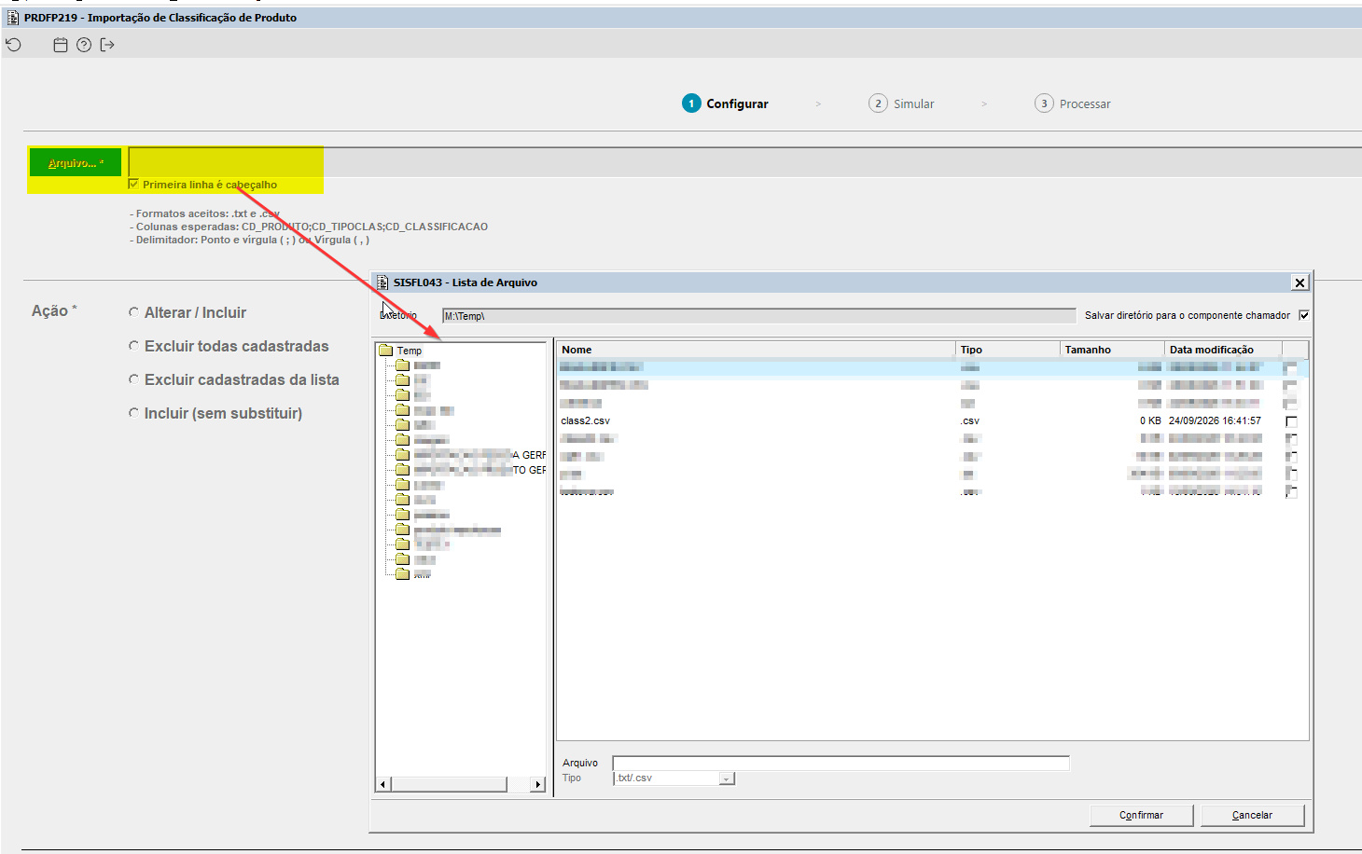The image size is (1362, 854).
Task: Select the class2.csv file name
Action: (x=585, y=421)
